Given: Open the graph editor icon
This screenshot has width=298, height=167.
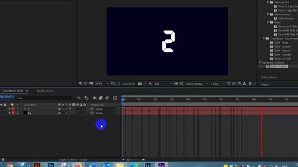Looking at the screenshot, I should 115,98.
